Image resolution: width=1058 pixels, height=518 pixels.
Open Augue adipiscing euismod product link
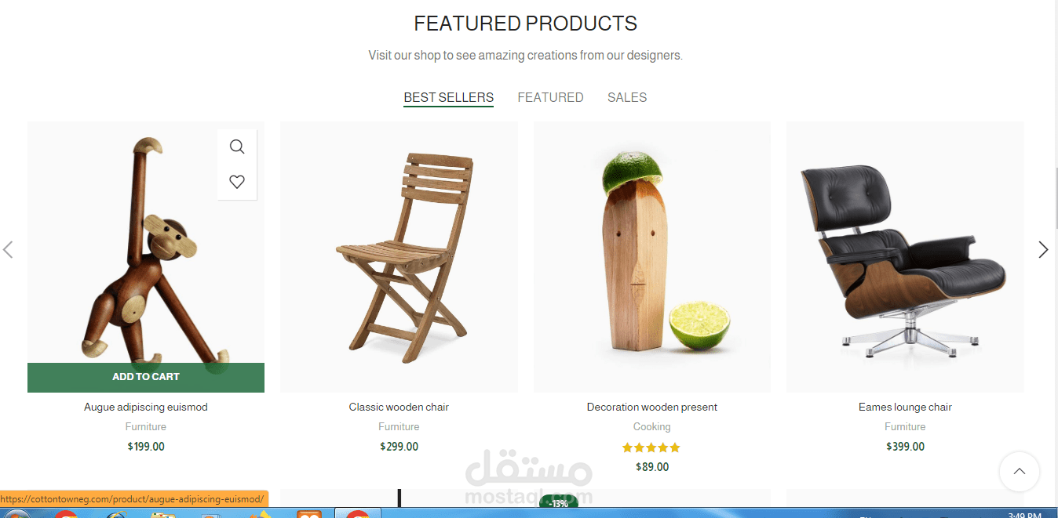coord(146,407)
